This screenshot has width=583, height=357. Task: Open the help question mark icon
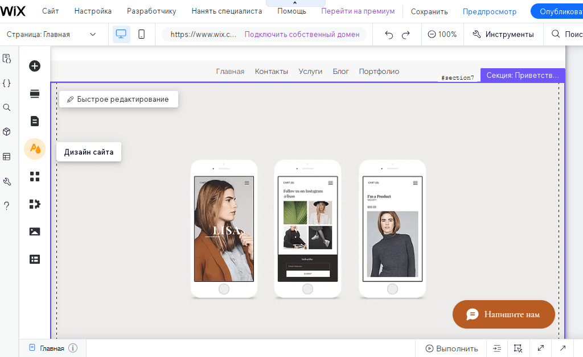7,206
